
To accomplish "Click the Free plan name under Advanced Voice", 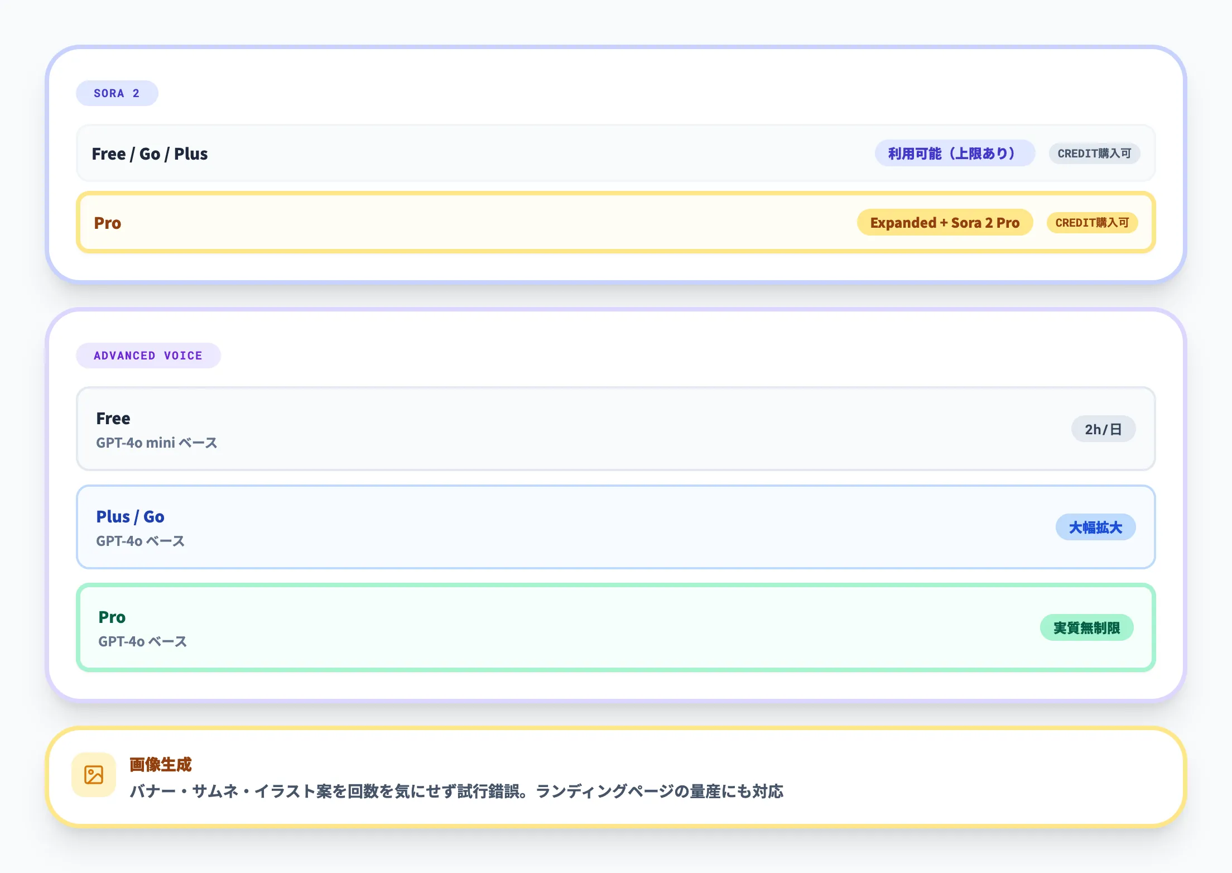I will pyautogui.click(x=113, y=418).
